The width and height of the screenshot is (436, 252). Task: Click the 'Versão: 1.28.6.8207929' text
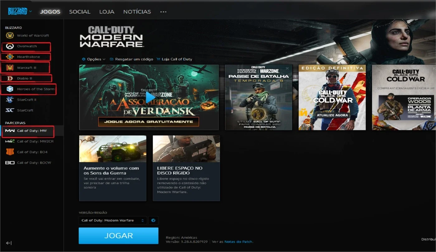coord(187,242)
